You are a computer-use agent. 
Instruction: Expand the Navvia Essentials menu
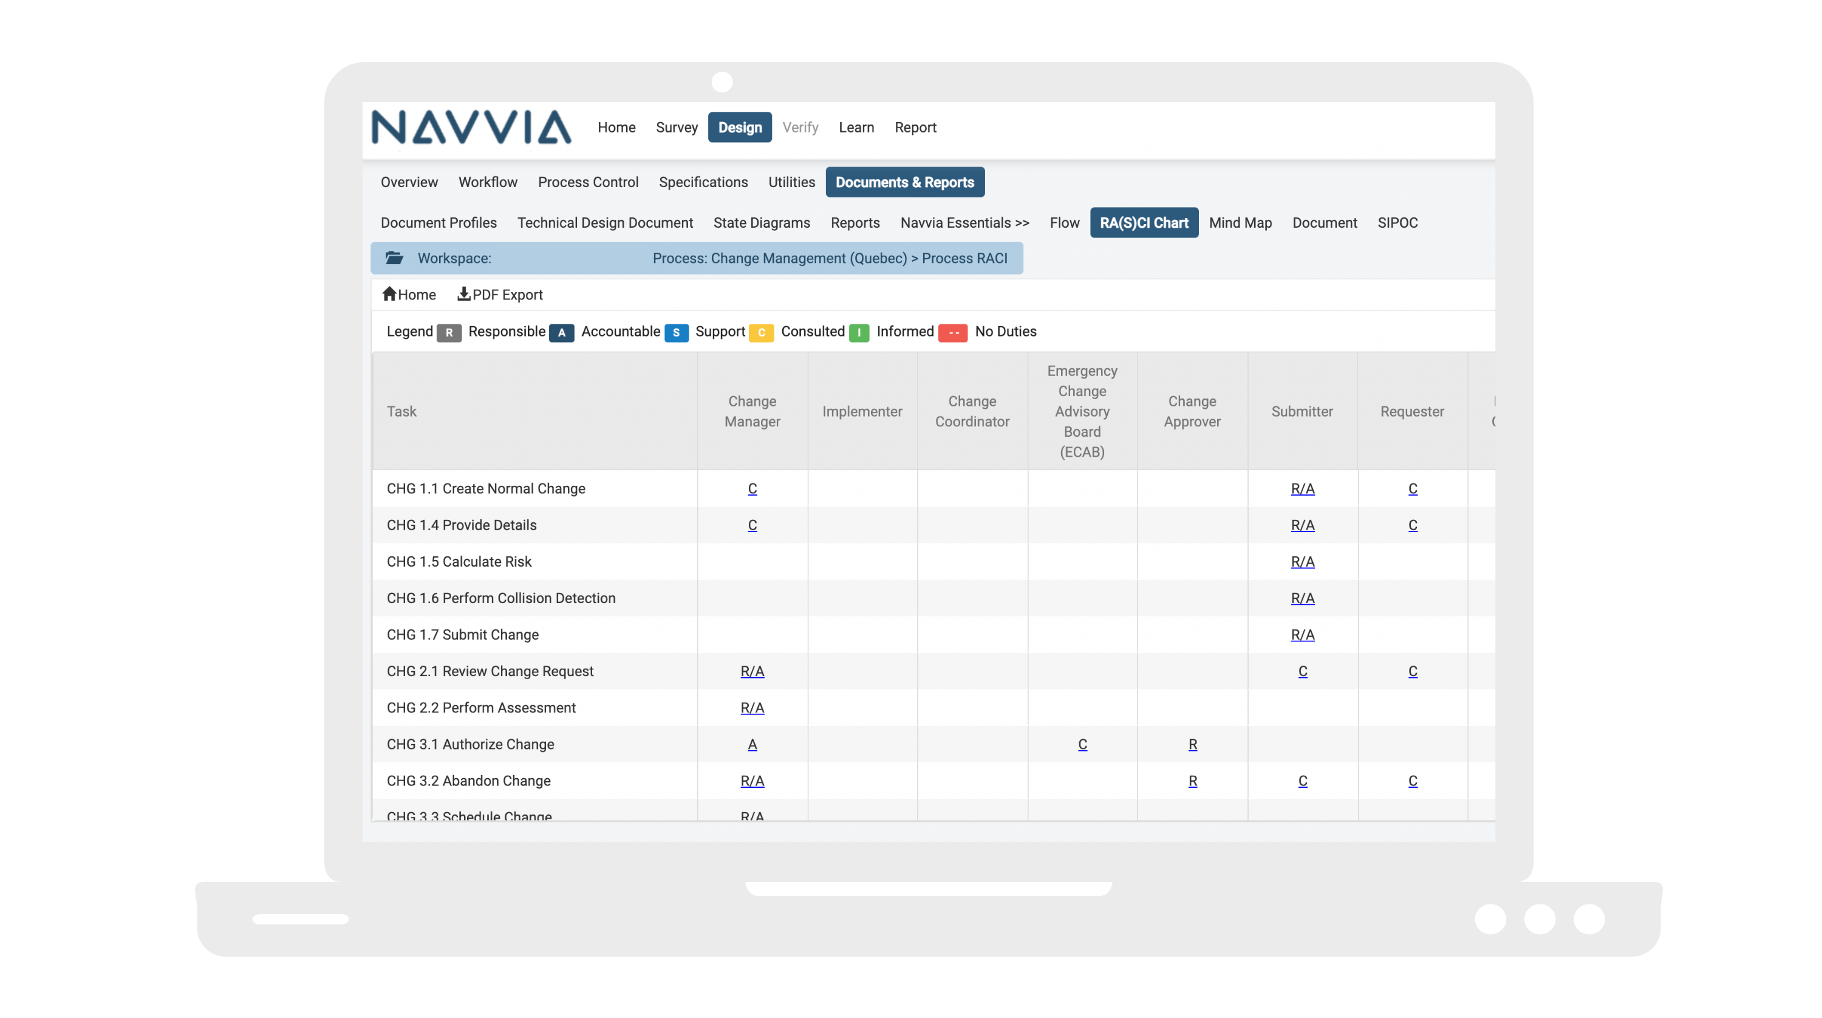click(964, 223)
